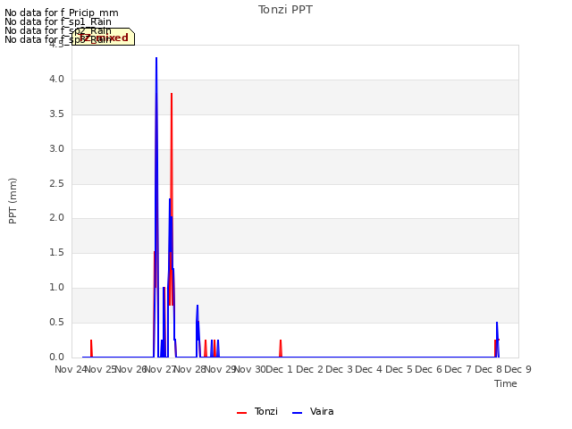Click the 0.0 y-axis tick label

click(x=56, y=357)
